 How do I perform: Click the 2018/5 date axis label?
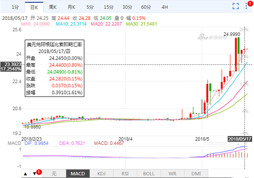[x=202, y=139]
